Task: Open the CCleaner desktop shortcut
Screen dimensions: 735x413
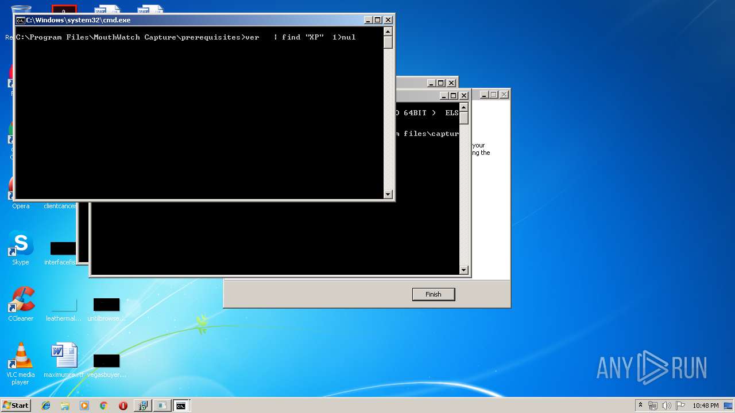Action: (21, 305)
